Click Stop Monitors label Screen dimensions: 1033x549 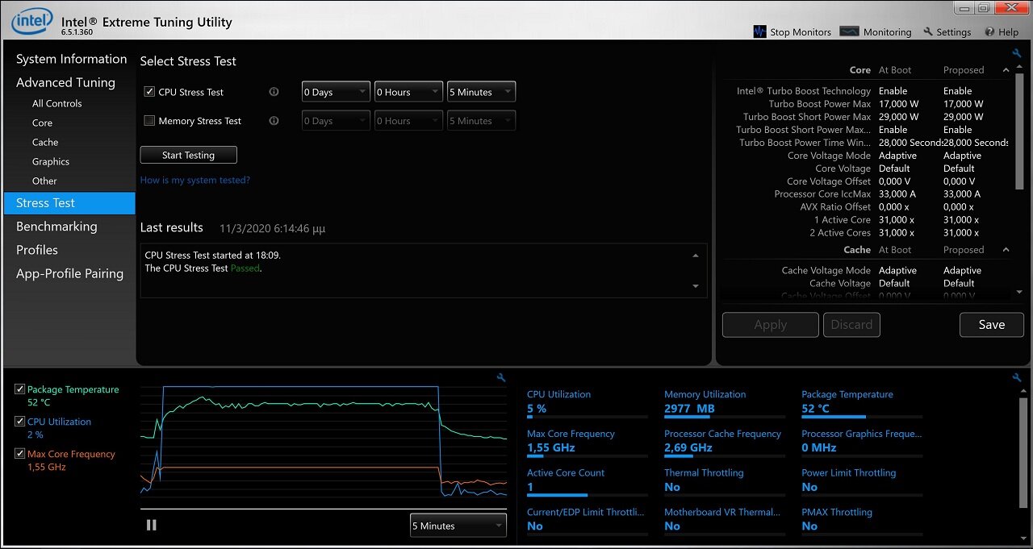(801, 32)
